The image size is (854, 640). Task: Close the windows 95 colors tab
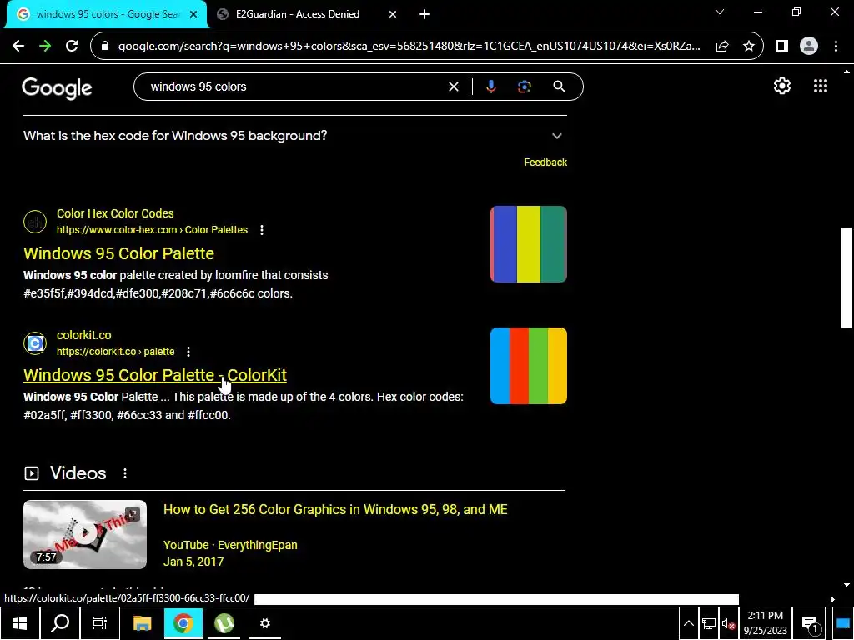(193, 15)
